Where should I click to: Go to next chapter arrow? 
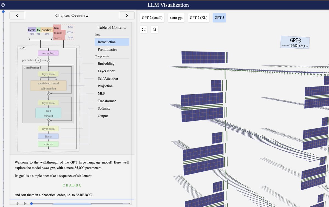point(126,16)
